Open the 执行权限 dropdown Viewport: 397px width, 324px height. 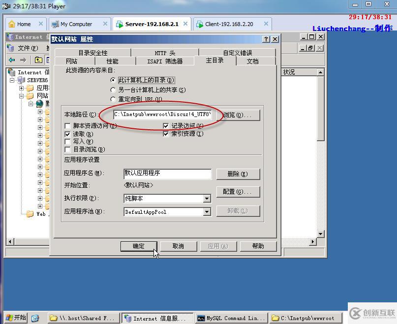pyautogui.click(x=207, y=199)
